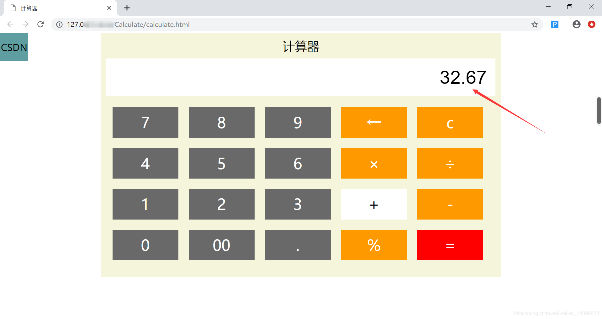The width and height of the screenshot is (602, 319).
Task: Select the divide operator
Action: tap(450, 164)
